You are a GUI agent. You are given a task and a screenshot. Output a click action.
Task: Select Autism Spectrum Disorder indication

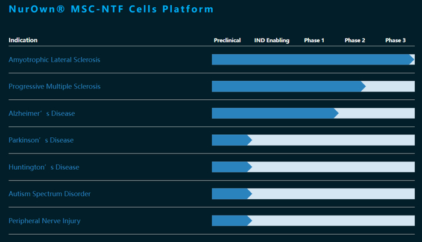49,194
